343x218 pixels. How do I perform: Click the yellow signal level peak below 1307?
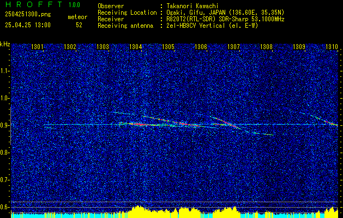pyautogui.click(x=227, y=211)
